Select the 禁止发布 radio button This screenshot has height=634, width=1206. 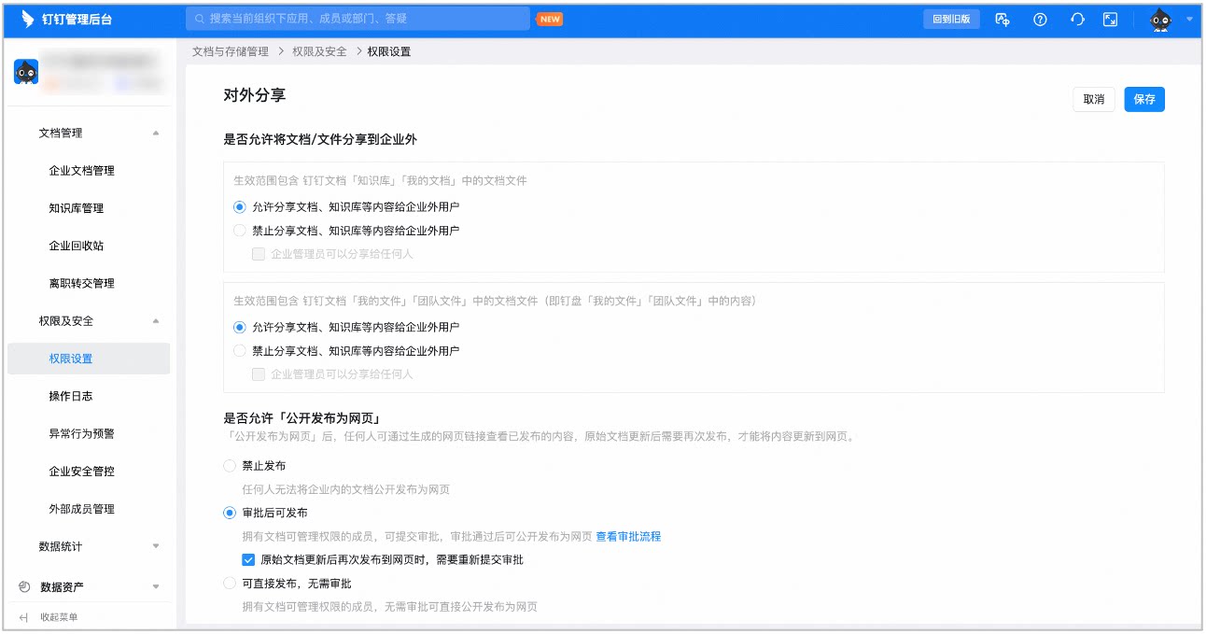pyautogui.click(x=230, y=465)
